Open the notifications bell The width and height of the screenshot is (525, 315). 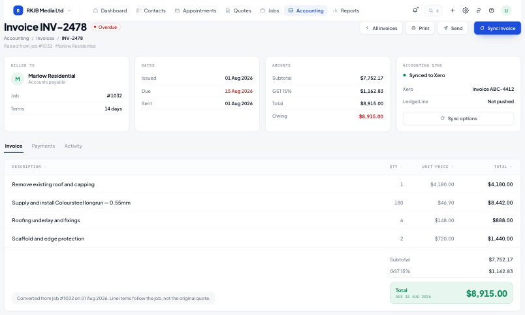[415, 10]
